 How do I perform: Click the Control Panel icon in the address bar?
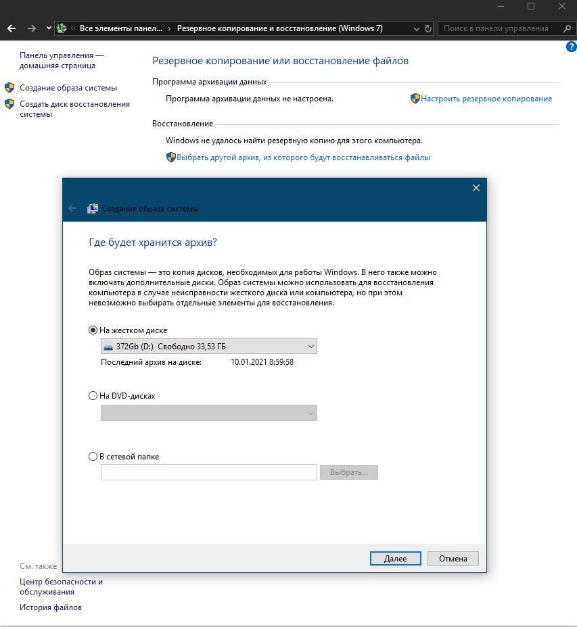point(62,28)
